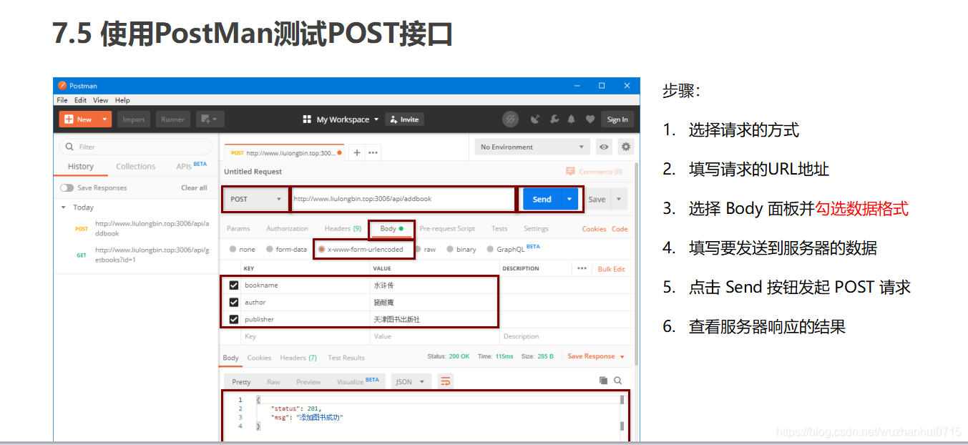The height and width of the screenshot is (445, 968).
Task: Open the New button dropdown arrow
Action: click(104, 119)
